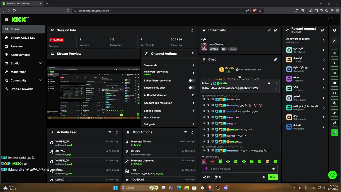This screenshot has height=192, width=341.
Task: Toggle Emotes-only chat switch
Action: [192, 88]
